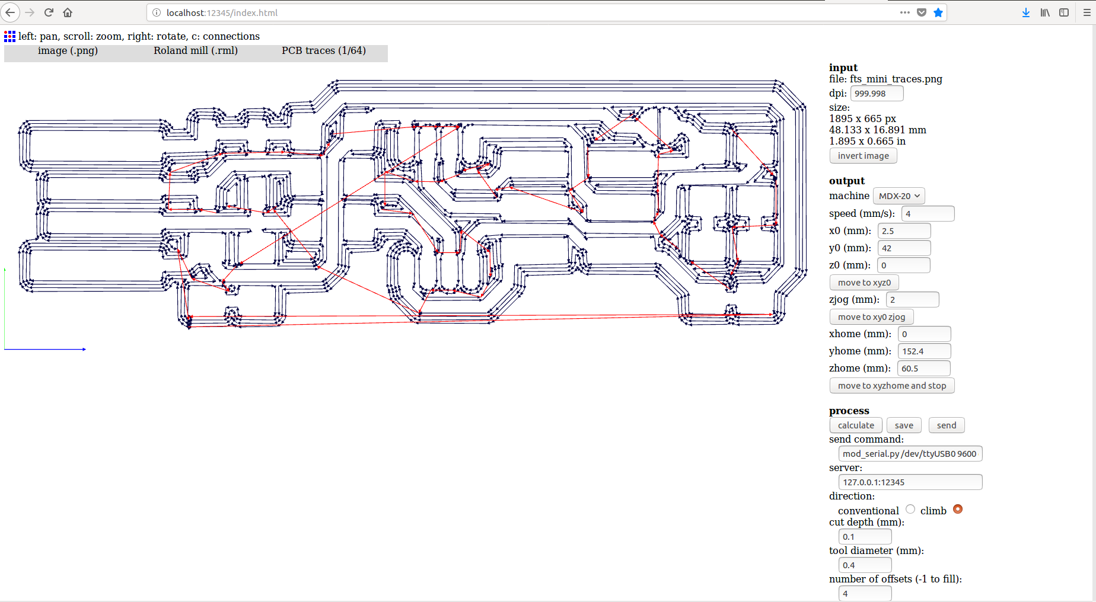
Task: Open the Roland mill (.rml) menu
Action: (x=196, y=51)
